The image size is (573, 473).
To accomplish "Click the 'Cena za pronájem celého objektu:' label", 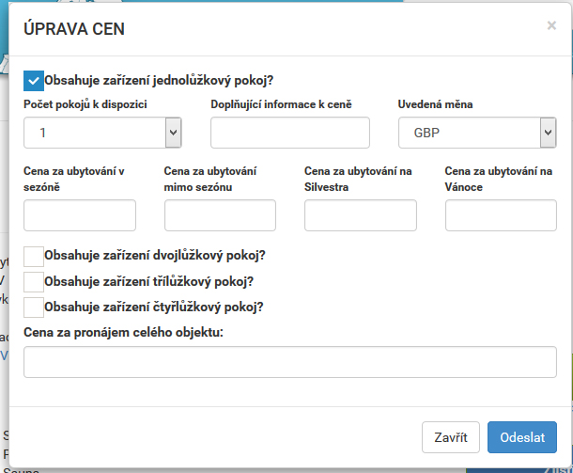I will (123, 333).
